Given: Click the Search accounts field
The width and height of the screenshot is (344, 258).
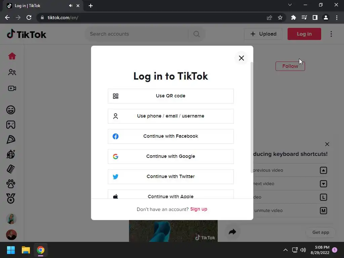Looking at the screenshot, I should pos(136,34).
